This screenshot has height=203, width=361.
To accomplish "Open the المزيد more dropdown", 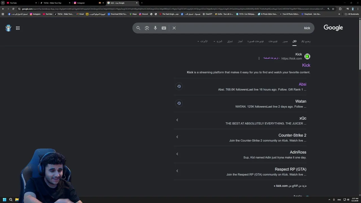I will pos(218,41).
